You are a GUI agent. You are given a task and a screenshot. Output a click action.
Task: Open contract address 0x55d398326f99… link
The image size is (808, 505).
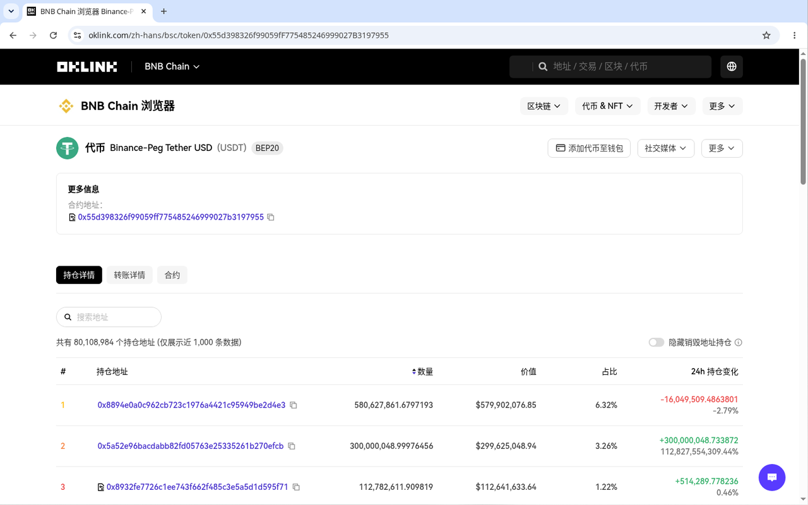171,217
